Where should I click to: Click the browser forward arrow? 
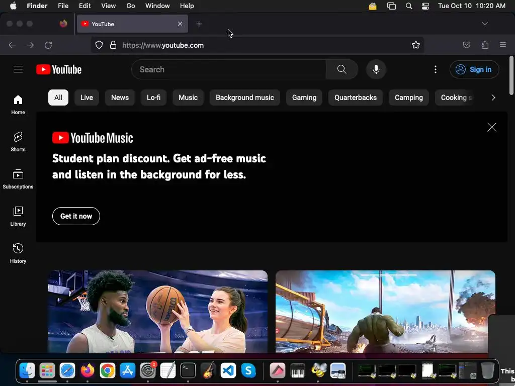click(30, 45)
